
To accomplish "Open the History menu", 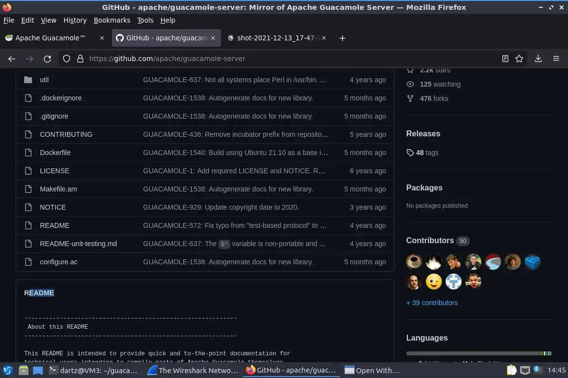I will (x=75, y=20).
